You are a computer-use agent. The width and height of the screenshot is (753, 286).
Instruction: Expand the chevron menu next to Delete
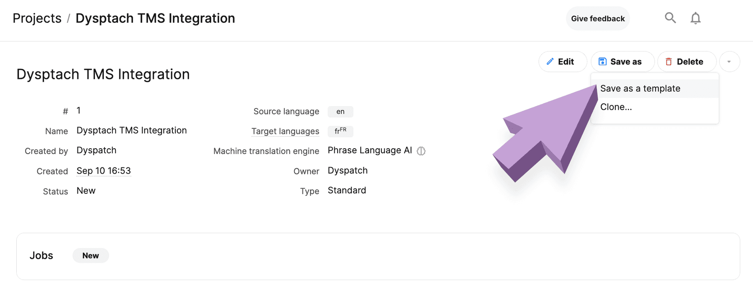tap(730, 61)
